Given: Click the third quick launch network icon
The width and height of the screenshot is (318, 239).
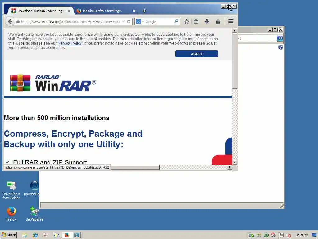Looking at the screenshot, I should (x=46, y=235).
